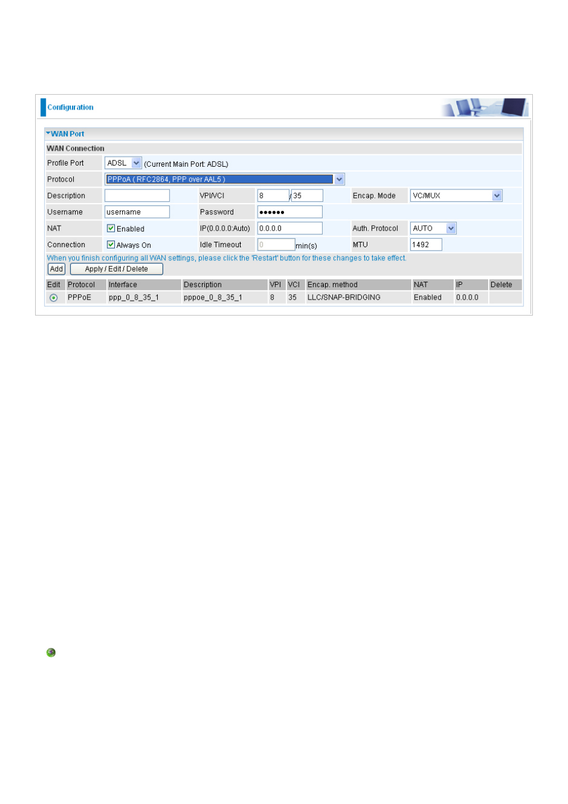
Task: Click the 'LLC/SNAP-BRIDGING' encap method cell
Action: coord(358,298)
